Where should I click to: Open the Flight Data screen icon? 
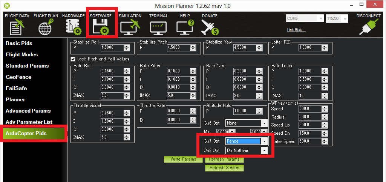[x=17, y=27]
